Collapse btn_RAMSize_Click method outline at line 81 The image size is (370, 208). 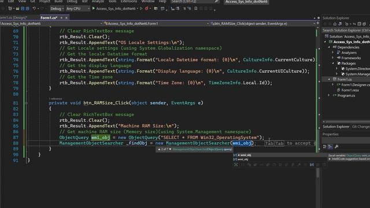click(26, 103)
